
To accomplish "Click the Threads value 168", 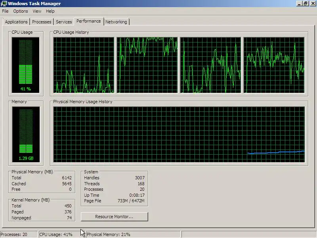I will (x=141, y=184).
